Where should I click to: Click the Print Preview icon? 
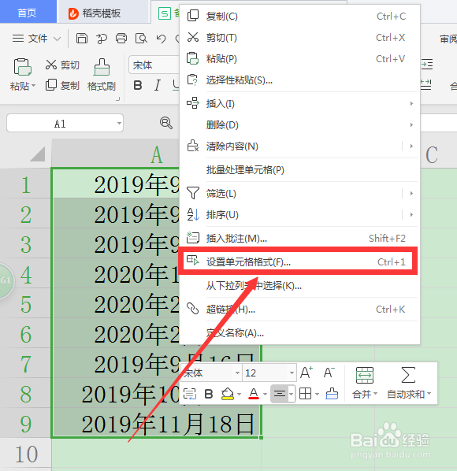[x=141, y=39]
